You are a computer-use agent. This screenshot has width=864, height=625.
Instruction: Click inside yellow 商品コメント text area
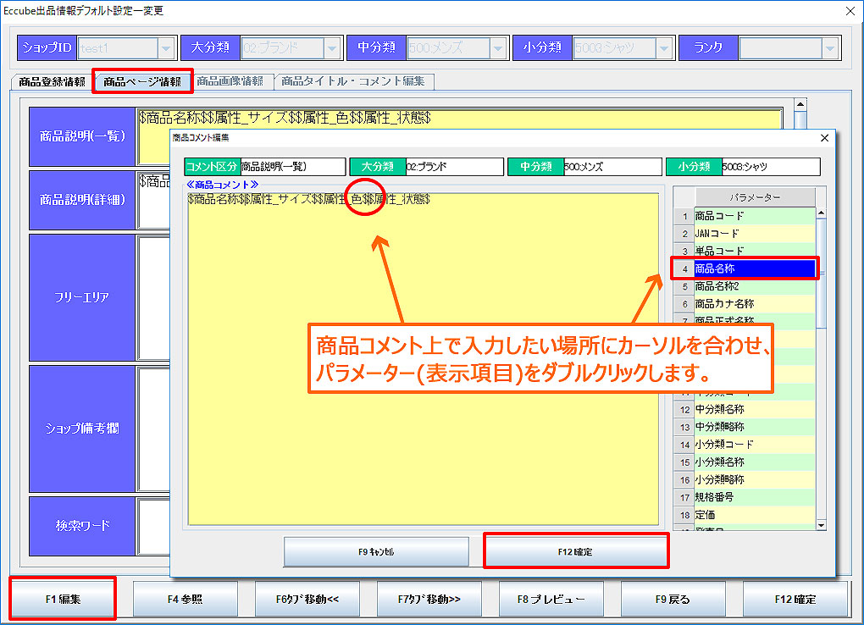pyautogui.click(x=424, y=381)
